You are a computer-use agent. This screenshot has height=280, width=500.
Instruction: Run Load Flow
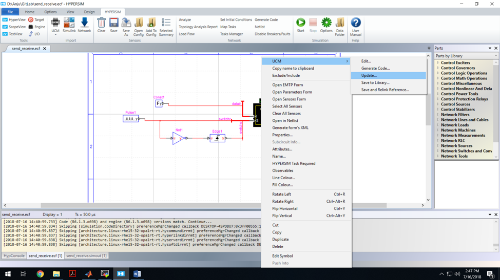point(186,34)
